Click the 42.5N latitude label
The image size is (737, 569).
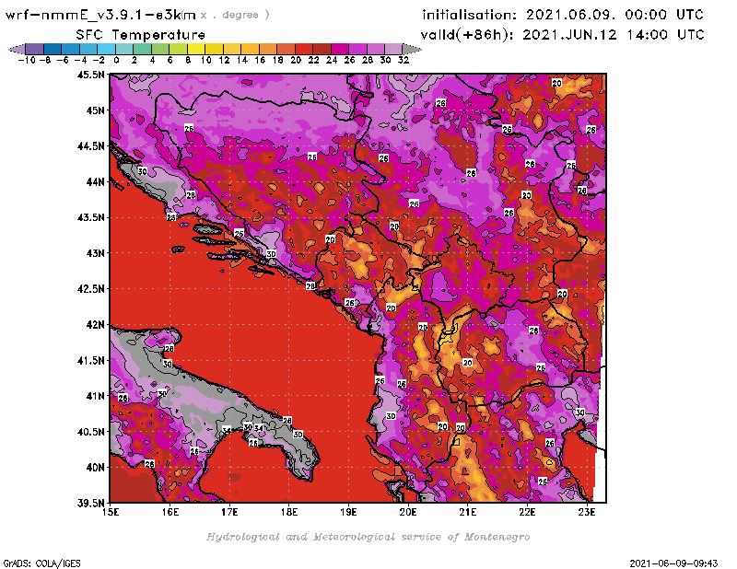(x=90, y=289)
